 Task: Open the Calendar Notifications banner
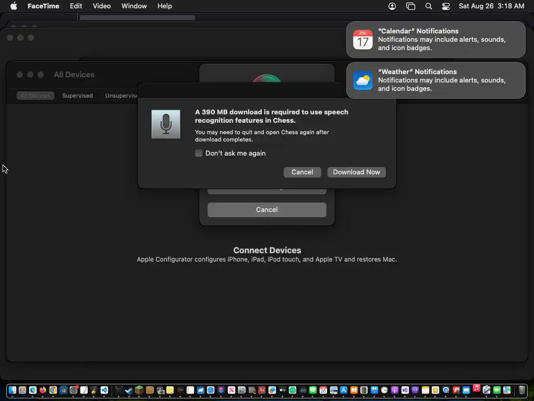(x=435, y=40)
